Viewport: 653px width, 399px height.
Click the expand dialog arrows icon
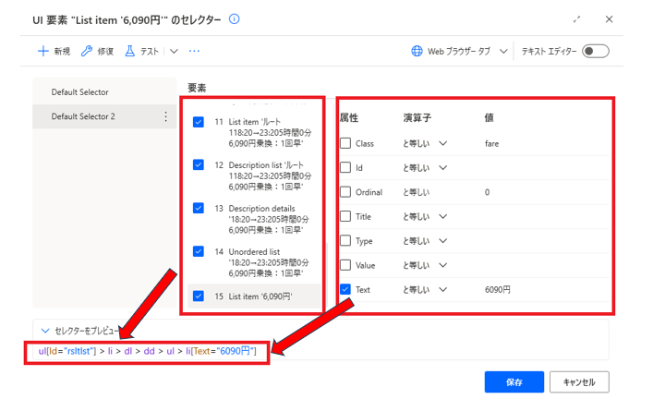click(576, 19)
